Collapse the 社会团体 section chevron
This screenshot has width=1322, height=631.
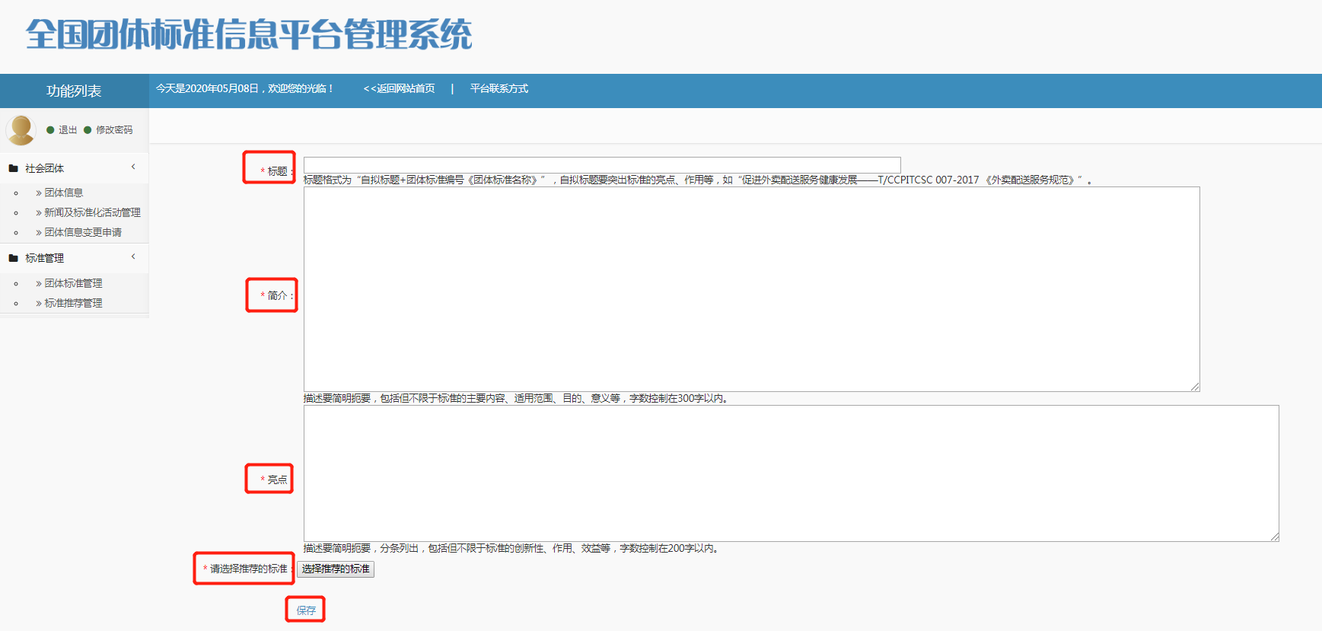click(x=133, y=167)
